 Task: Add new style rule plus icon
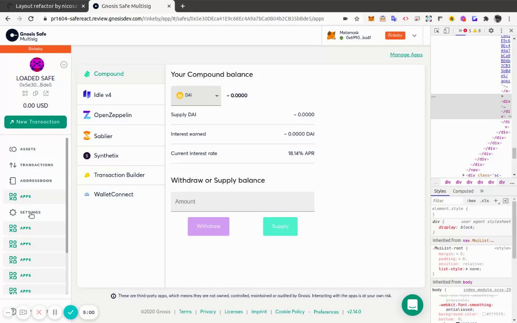click(x=495, y=201)
